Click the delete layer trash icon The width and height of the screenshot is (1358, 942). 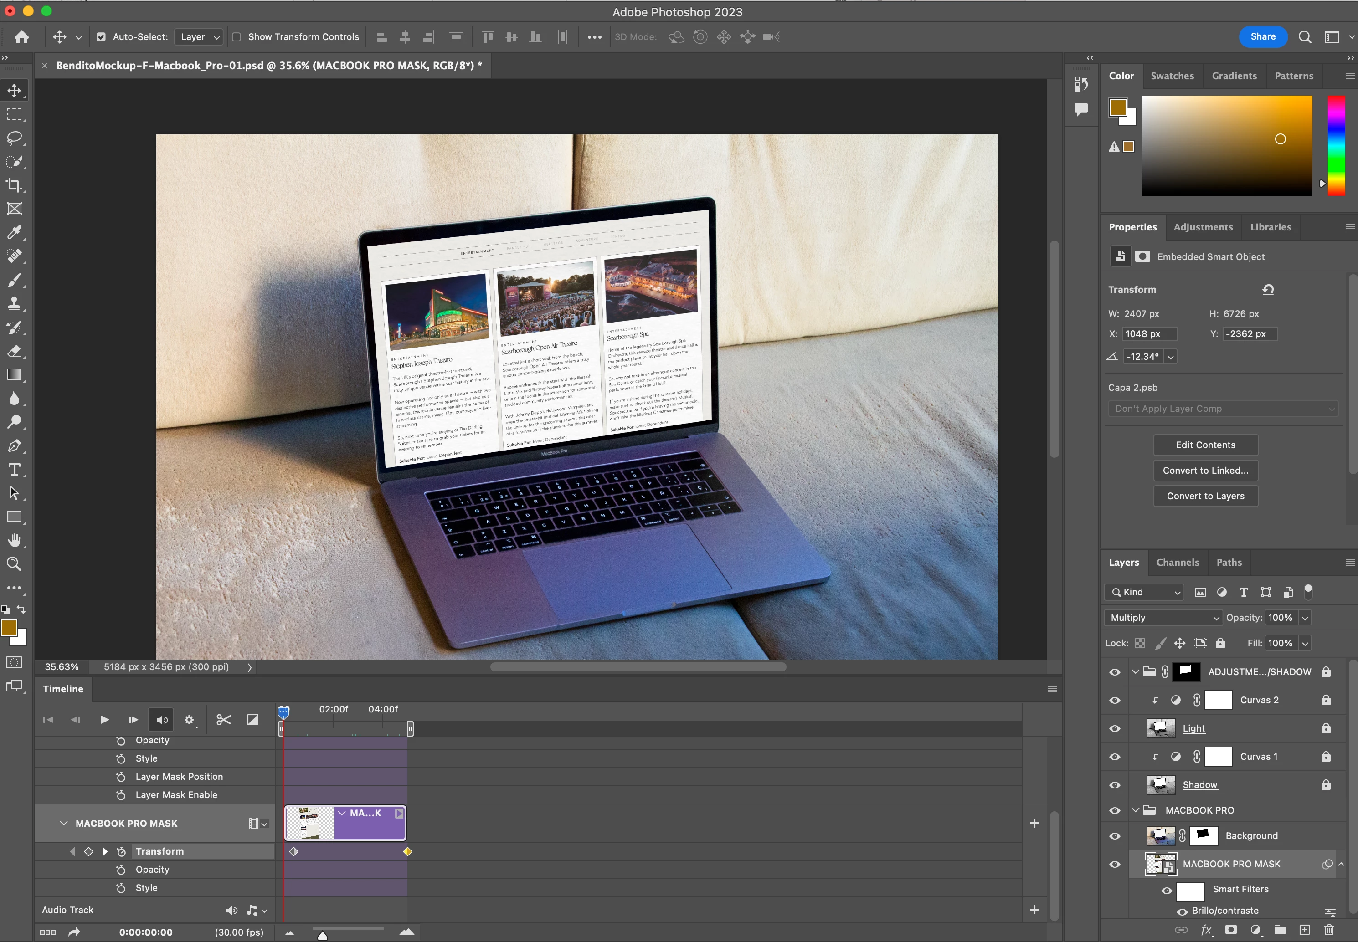click(1329, 930)
